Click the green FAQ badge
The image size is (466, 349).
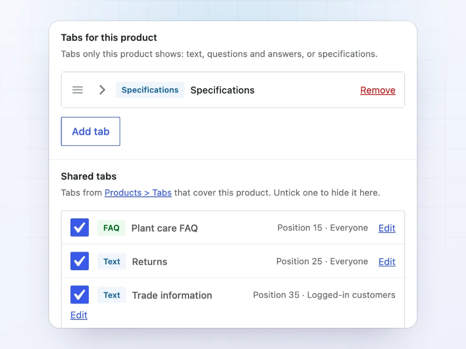(111, 228)
